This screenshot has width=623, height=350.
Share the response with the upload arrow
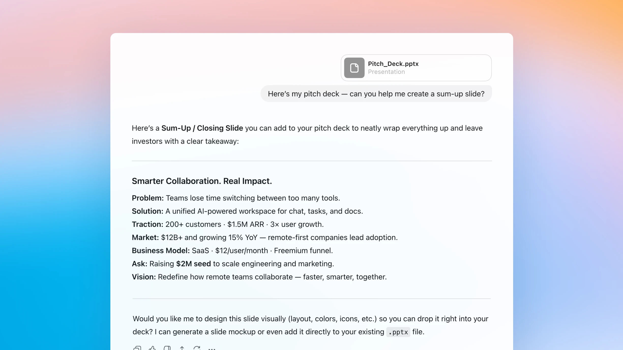182,348
